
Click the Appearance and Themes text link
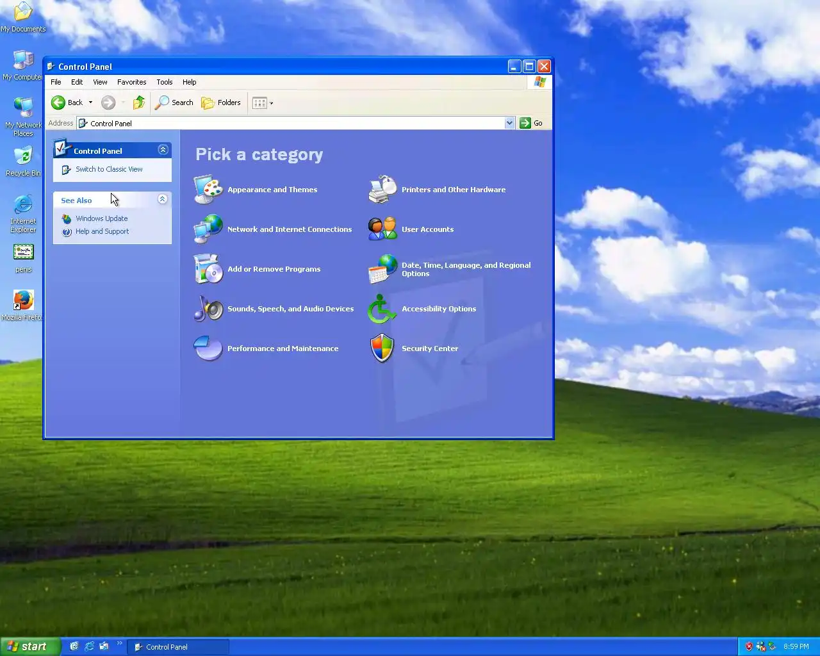point(272,190)
